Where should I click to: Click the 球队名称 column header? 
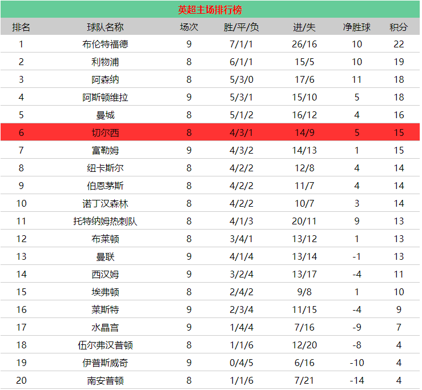point(105,27)
